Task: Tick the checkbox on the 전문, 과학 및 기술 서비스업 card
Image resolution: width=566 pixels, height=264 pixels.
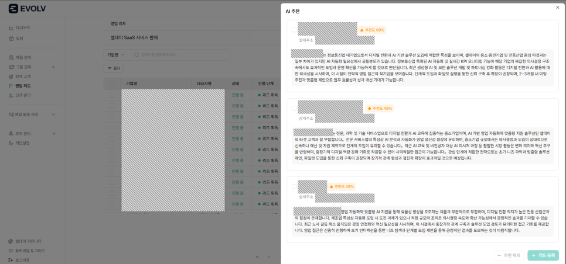Action: coord(294,108)
